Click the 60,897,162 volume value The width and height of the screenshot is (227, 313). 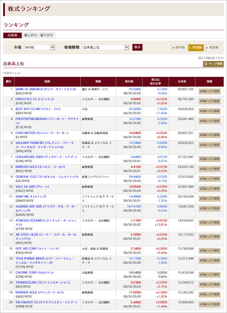pos(186,89)
